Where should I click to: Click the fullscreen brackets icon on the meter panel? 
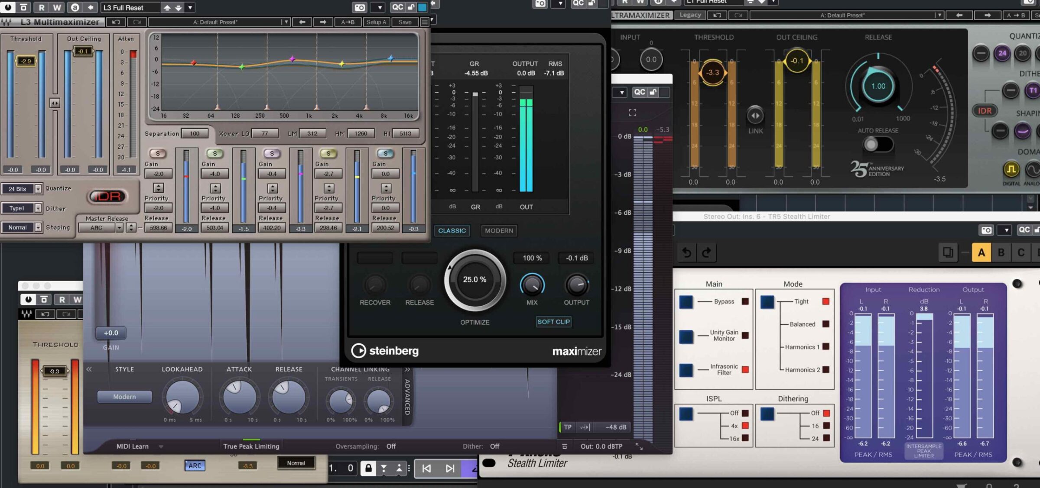(633, 113)
